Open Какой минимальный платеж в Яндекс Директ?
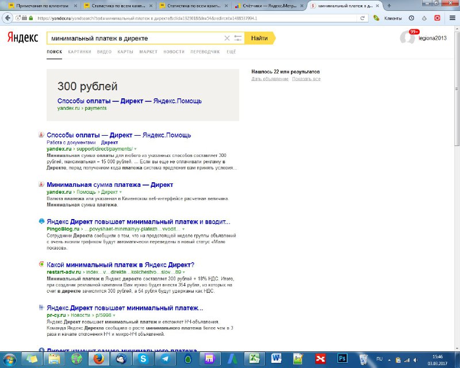The height and width of the screenshot is (368, 460). point(121,265)
